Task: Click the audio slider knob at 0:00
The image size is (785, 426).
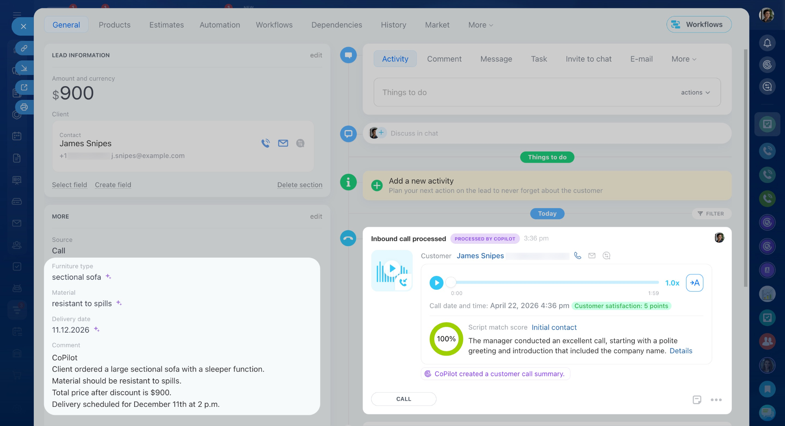Action: 451,282
